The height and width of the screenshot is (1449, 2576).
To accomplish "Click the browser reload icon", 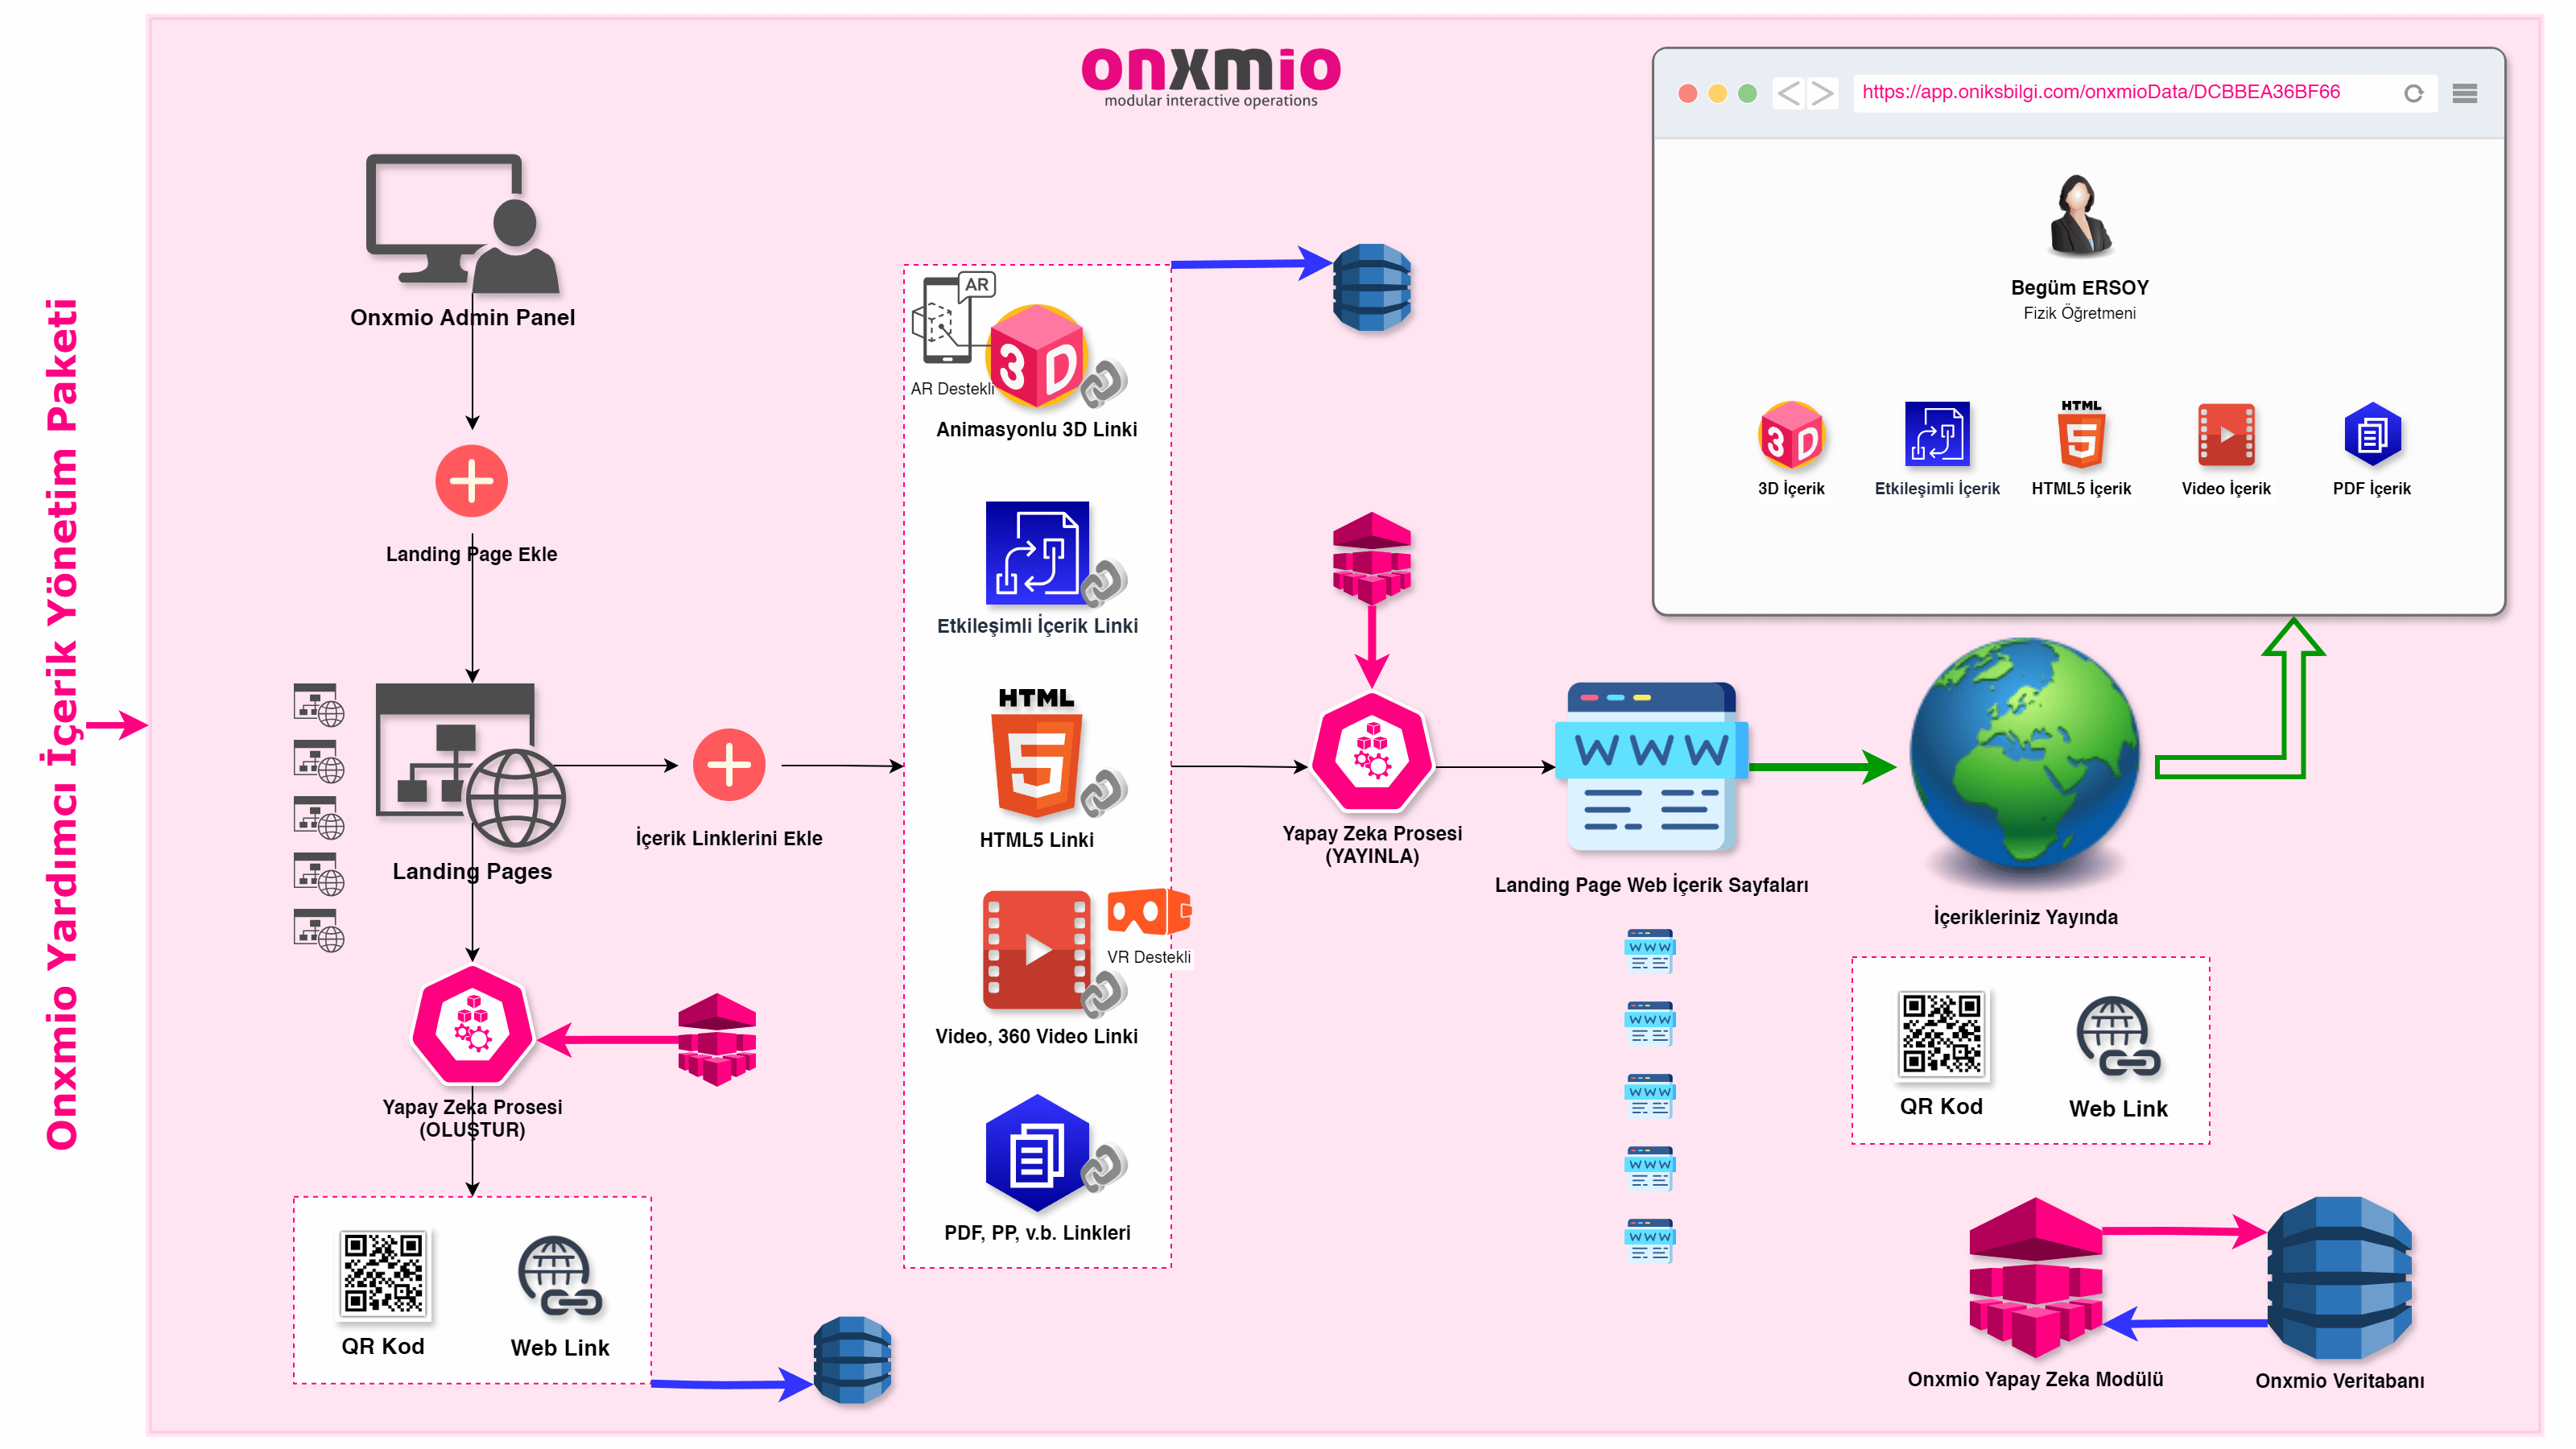I will point(2413,93).
